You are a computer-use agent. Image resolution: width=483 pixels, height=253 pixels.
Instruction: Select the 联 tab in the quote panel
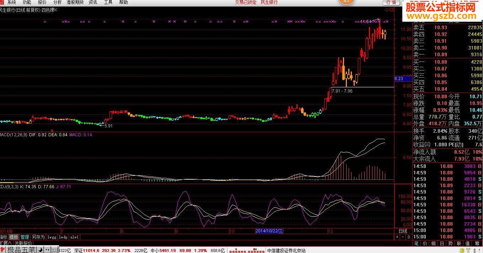click(x=459, y=243)
